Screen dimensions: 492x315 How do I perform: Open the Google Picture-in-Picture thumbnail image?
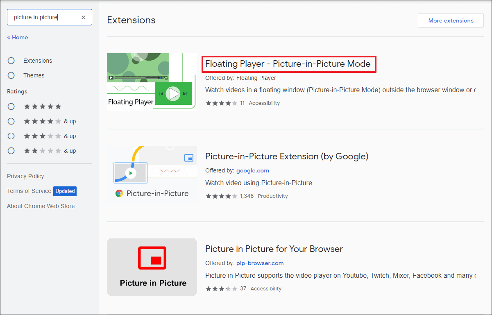click(152, 174)
